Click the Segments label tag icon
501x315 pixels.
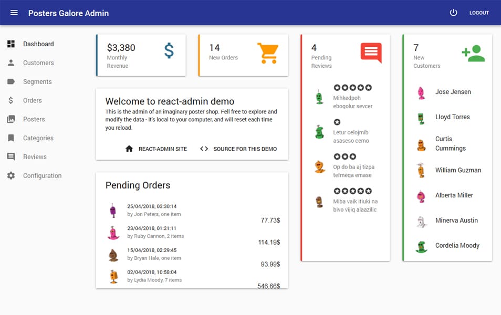pos(11,82)
